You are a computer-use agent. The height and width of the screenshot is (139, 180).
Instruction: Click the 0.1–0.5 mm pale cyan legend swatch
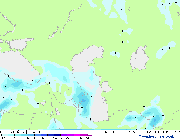[x=5, y=135]
